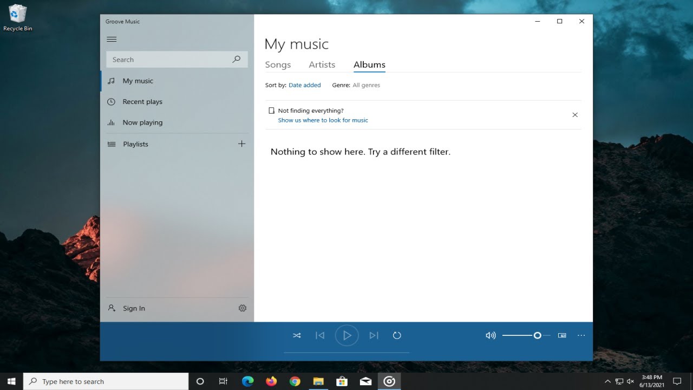This screenshot has width=693, height=390.
Task: Open the Genre All genres dropdown
Action: pos(367,85)
